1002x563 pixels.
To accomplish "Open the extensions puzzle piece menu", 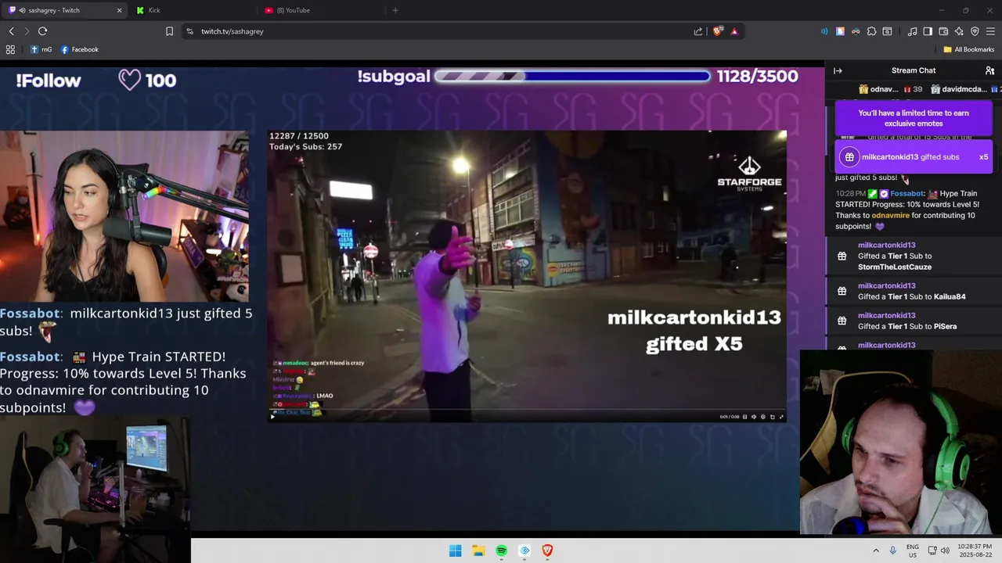I will pos(871,31).
